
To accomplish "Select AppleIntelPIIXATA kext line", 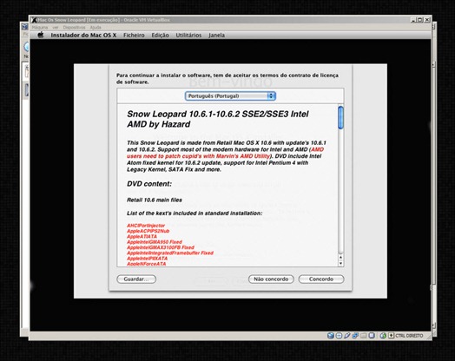I will (147, 259).
